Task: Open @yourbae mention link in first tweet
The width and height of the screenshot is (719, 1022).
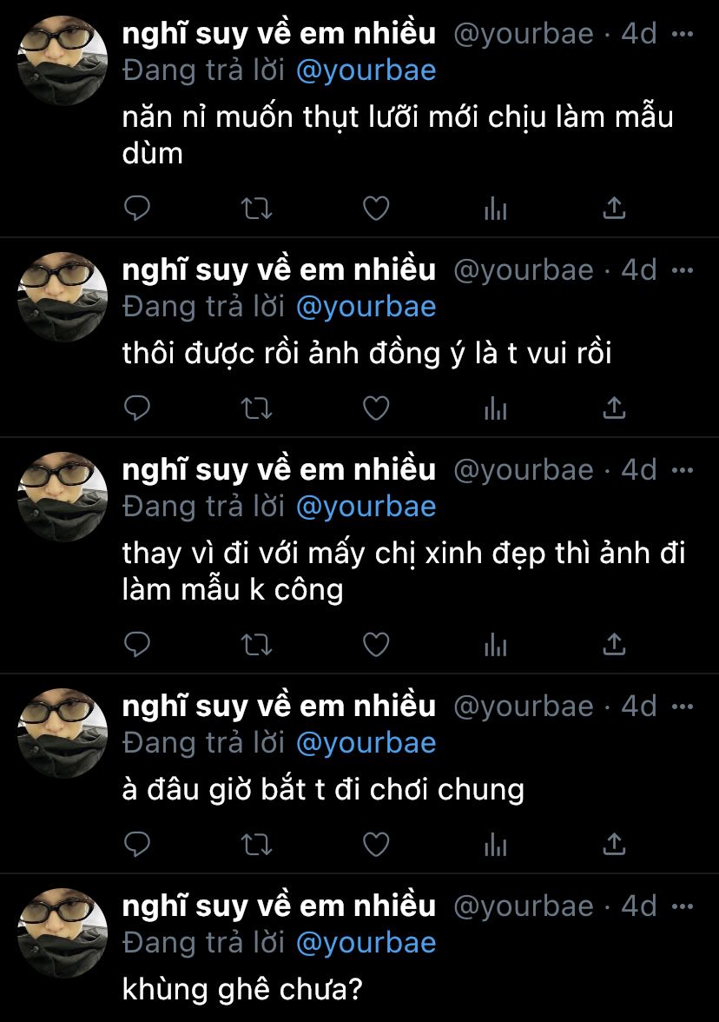Action: [x=366, y=70]
